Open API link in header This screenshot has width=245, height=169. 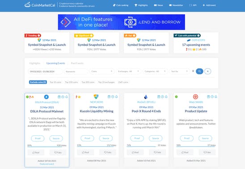click(x=193, y=5)
